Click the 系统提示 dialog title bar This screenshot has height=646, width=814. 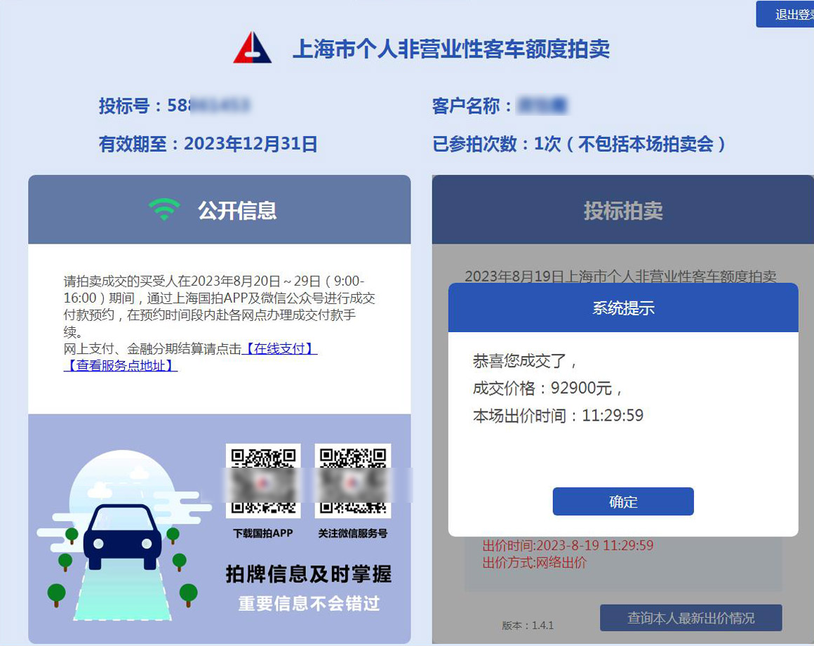pyautogui.click(x=622, y=307)
